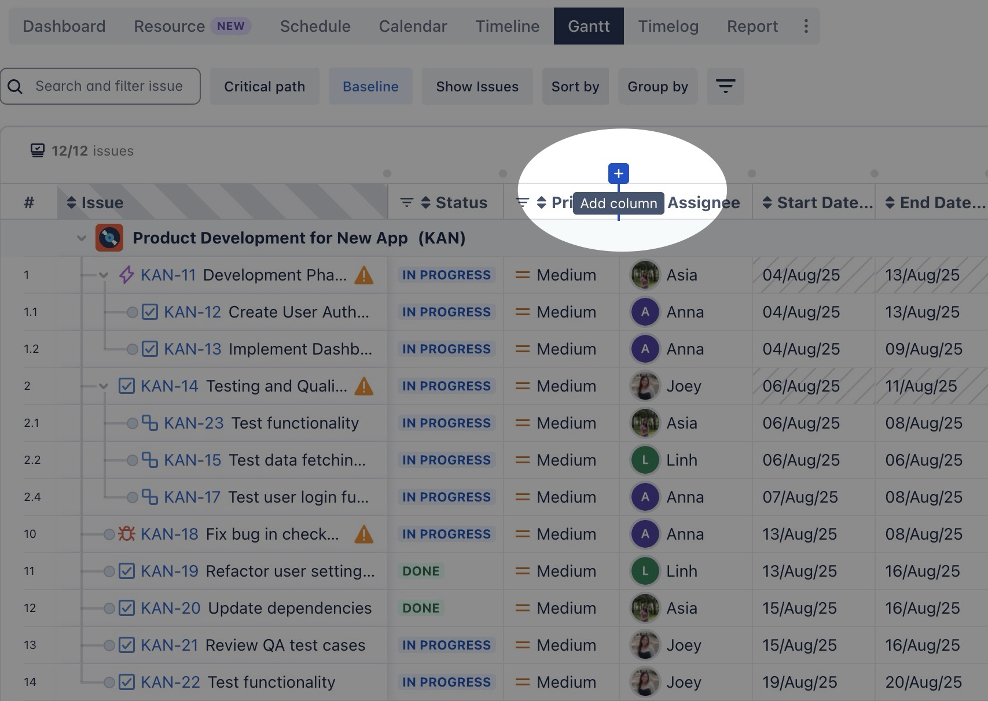Click the Search and filter issue field
This screenshot has width=988, height=701.
coord(109,86)
